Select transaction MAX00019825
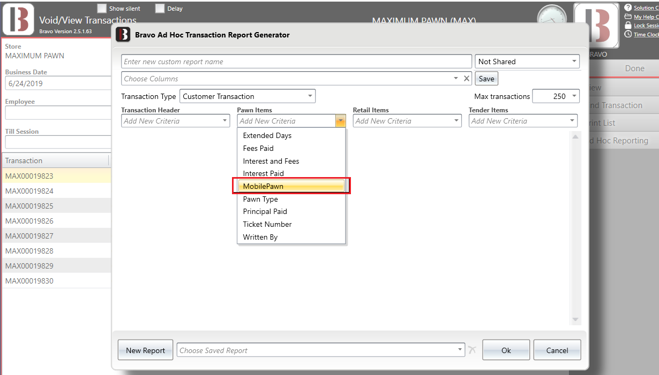 coord(56,206)
